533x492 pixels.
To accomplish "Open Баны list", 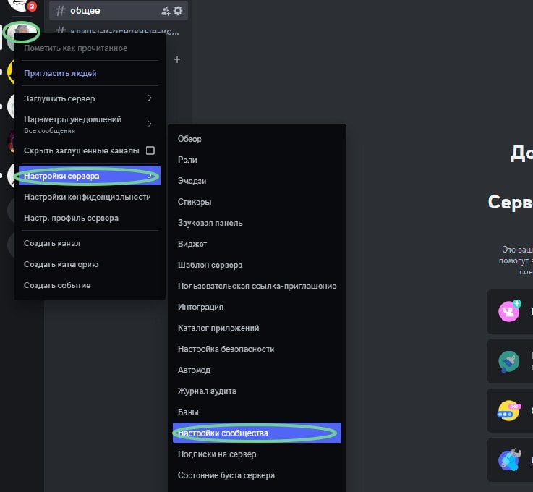I will (x=257, y=412).
